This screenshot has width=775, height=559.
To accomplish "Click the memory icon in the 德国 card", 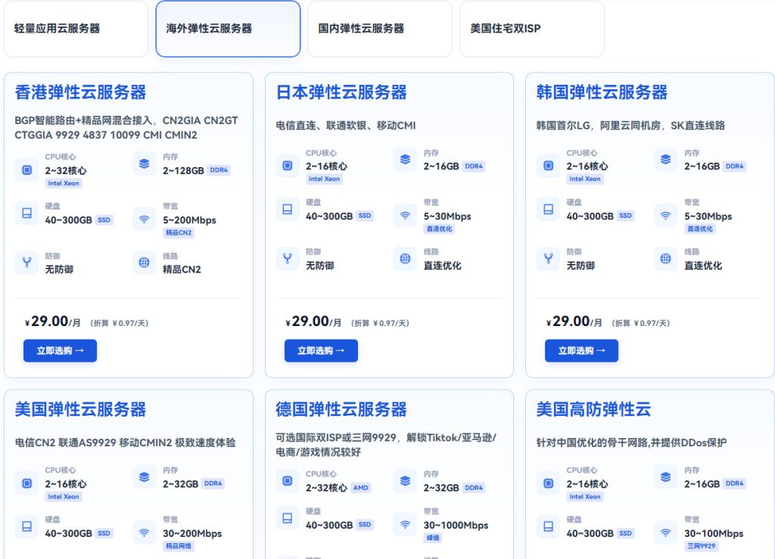I will pos(406,480).
